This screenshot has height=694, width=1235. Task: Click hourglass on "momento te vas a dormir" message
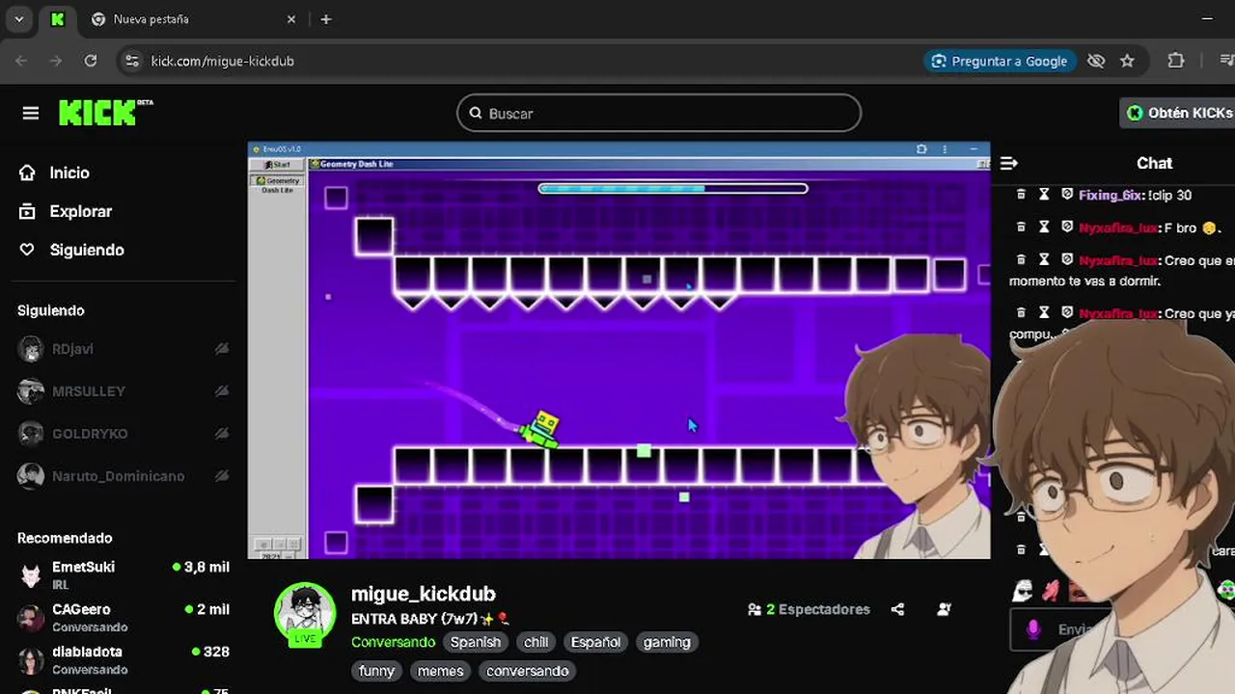[x=1044, y=259]
